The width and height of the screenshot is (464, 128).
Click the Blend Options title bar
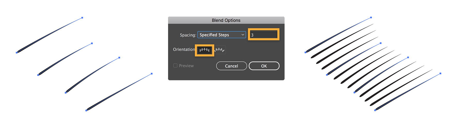point(226,20)
